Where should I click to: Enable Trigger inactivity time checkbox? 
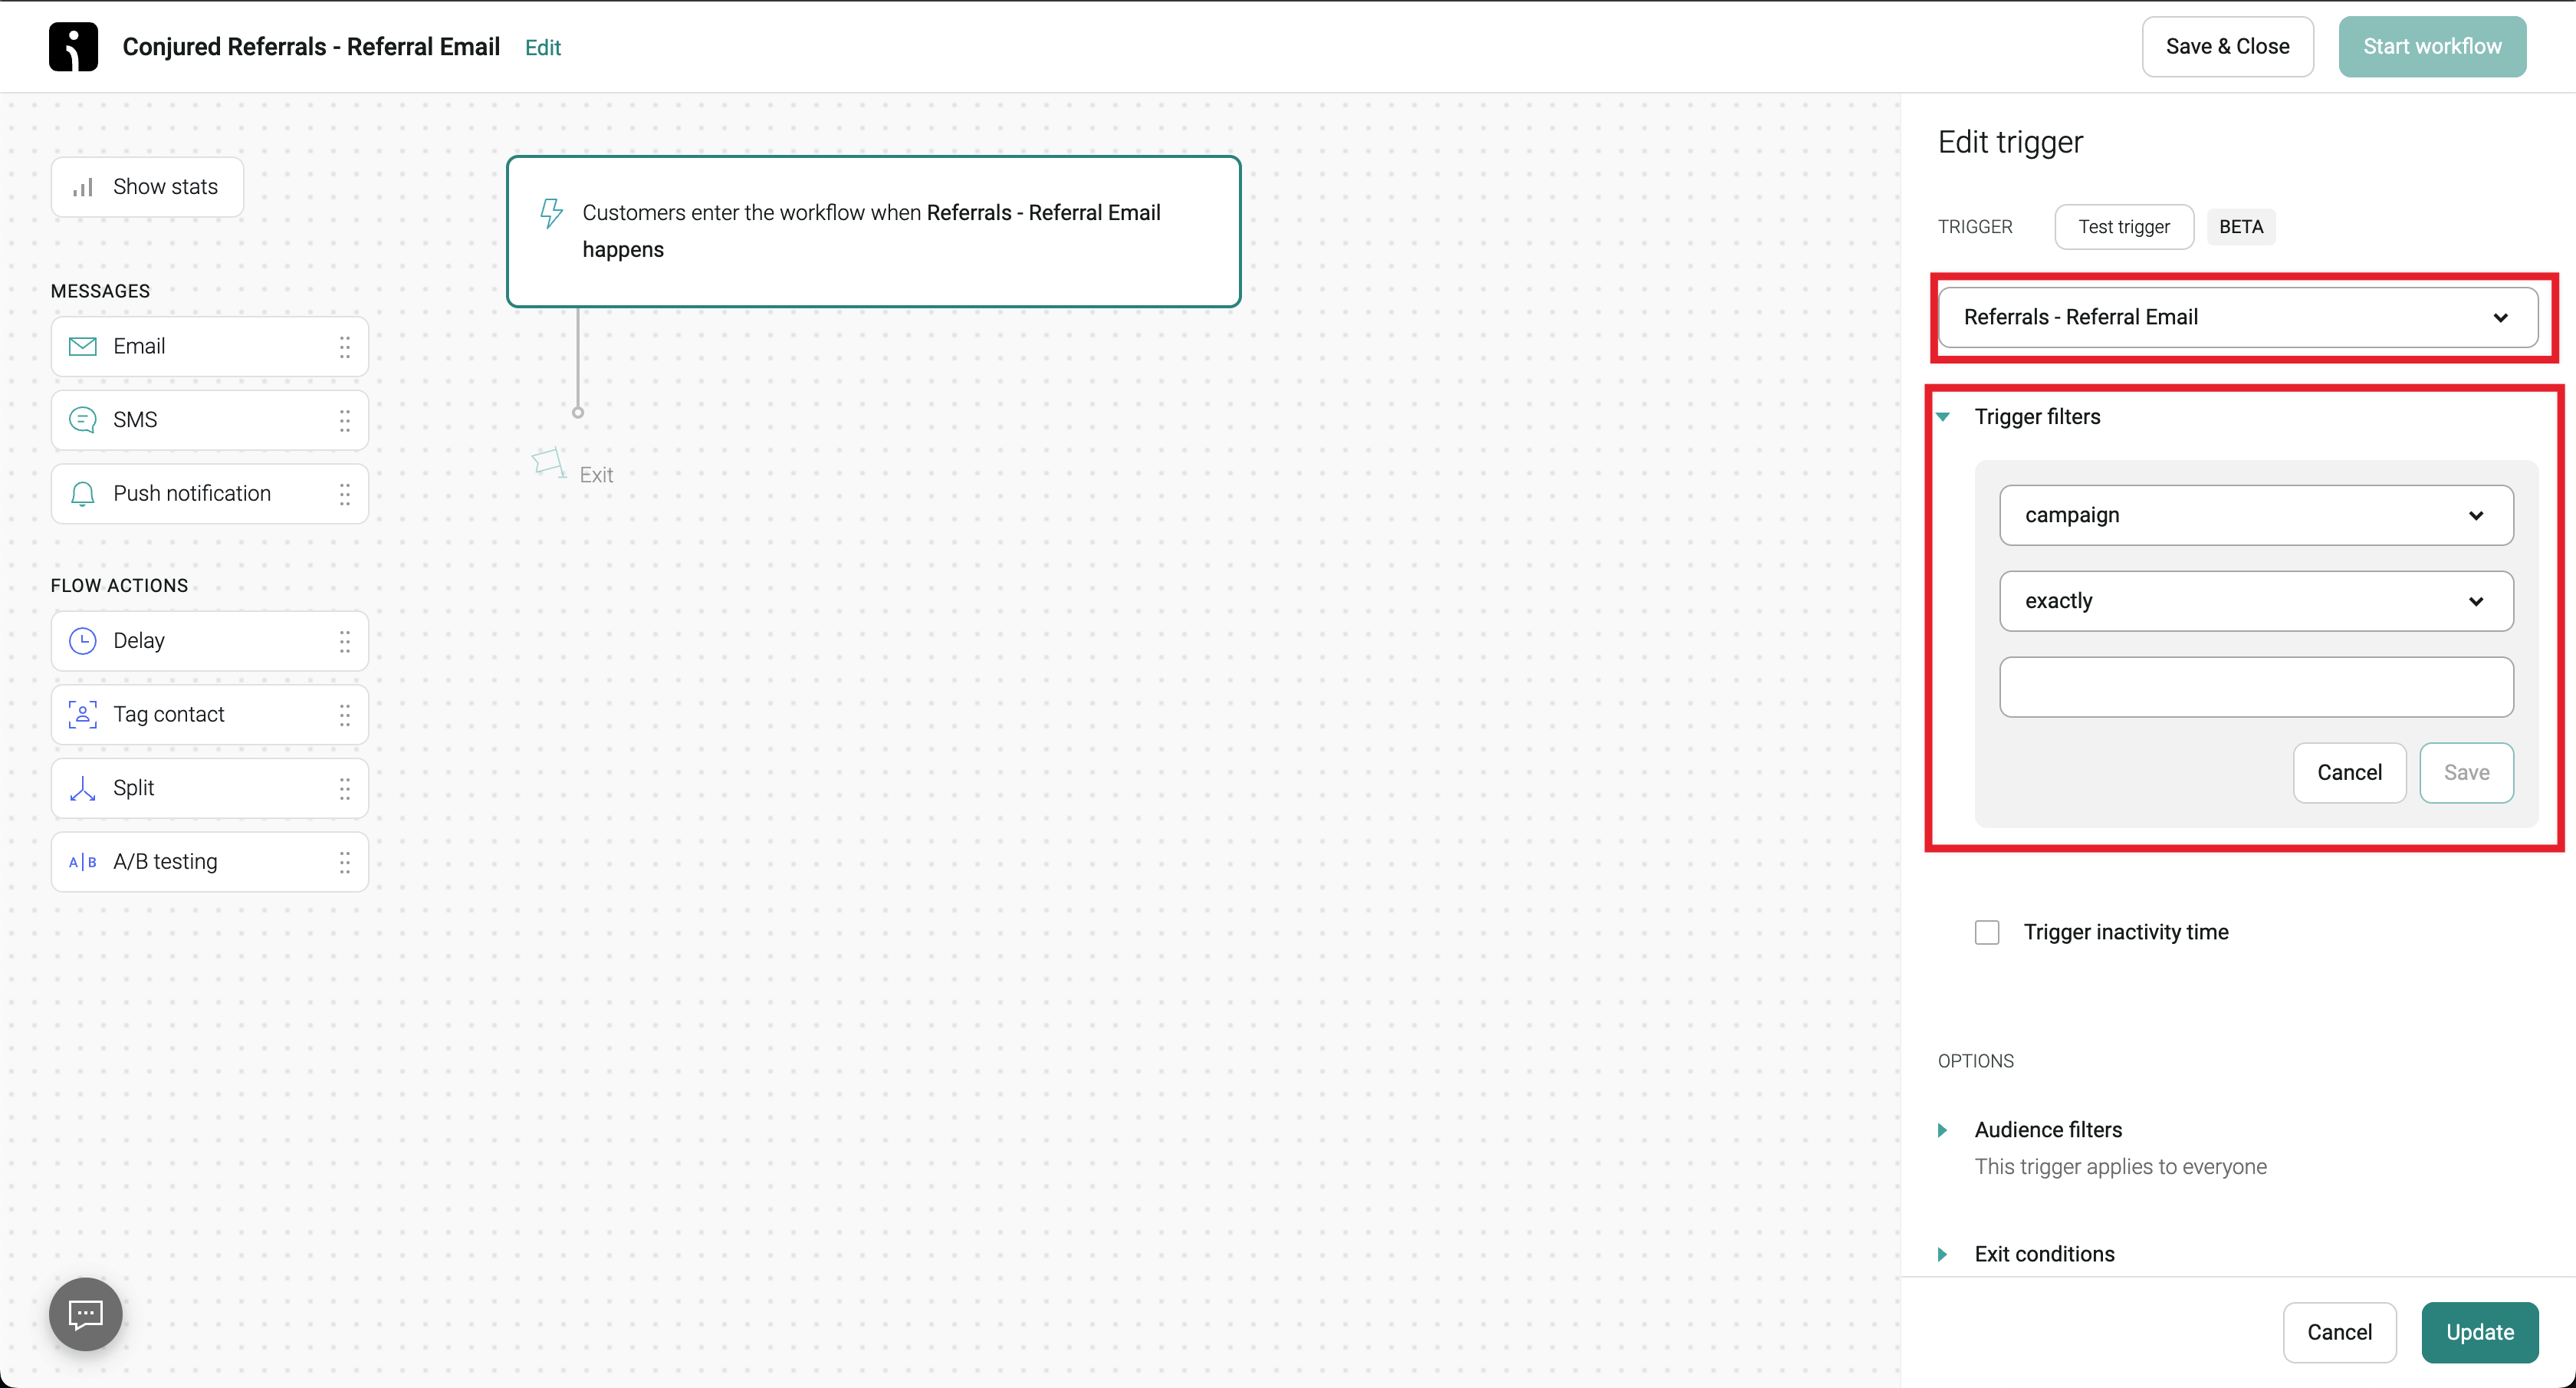(1987, 932)
